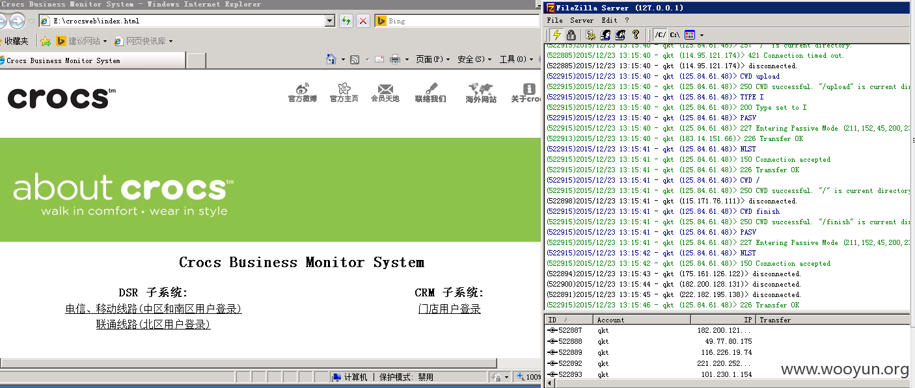
Task: Click the about crocs green banner image
Action: [270, 189]
